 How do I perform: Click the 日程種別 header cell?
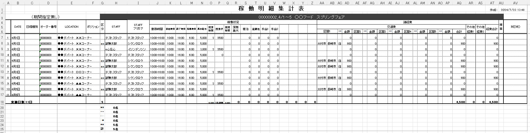coord(32,27)
